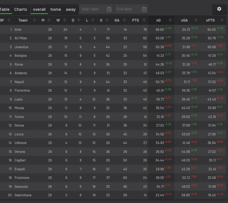The width and height of the screenshot is (228, 203).
Task: Sort by № column arrows
Action: tap(9, 20)
